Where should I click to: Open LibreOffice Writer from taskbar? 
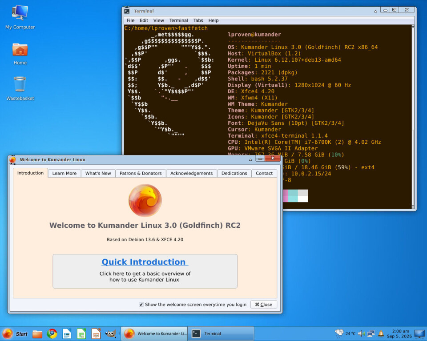tap(67, 333)
